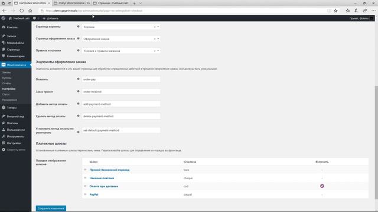This screenshot has width=378, height=212.
Task: Grab drag handle of Оплата при доставке row
Action: pyautogui.click(x=85, y=186)
